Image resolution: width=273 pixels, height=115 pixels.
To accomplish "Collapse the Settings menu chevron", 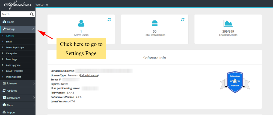I will click(34, 29).
